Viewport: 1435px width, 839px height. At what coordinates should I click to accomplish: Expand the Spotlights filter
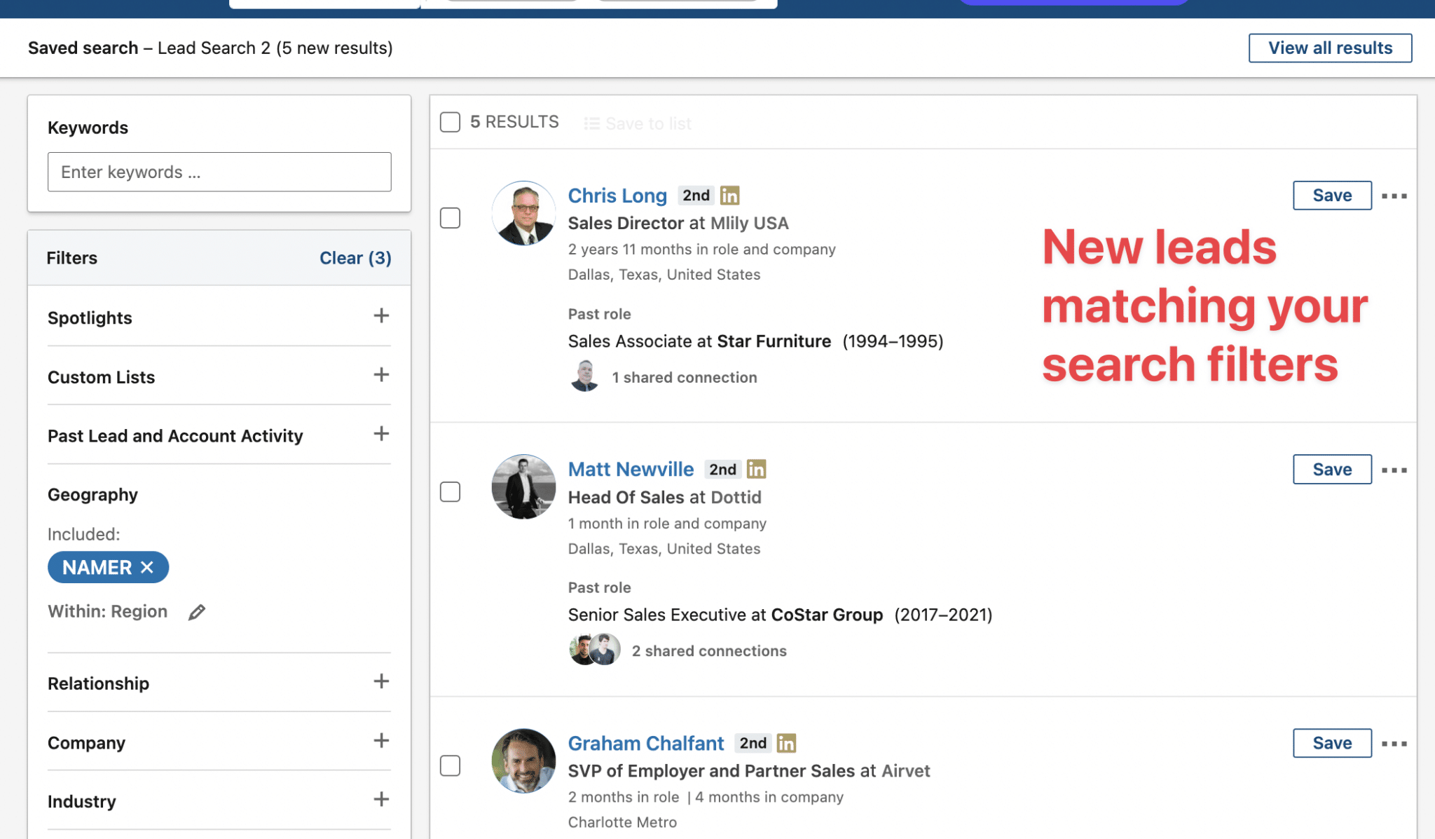pos(380,315)
